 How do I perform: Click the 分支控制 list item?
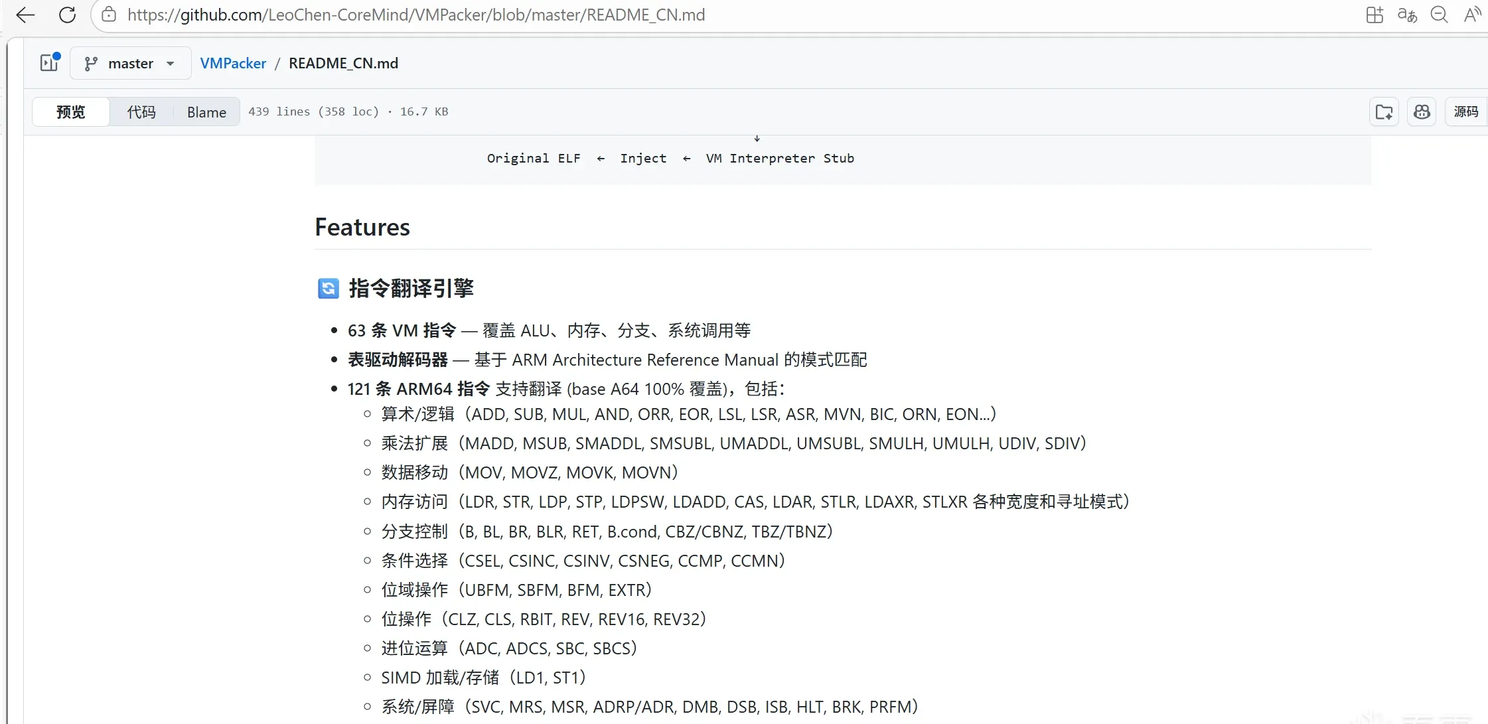607,532
